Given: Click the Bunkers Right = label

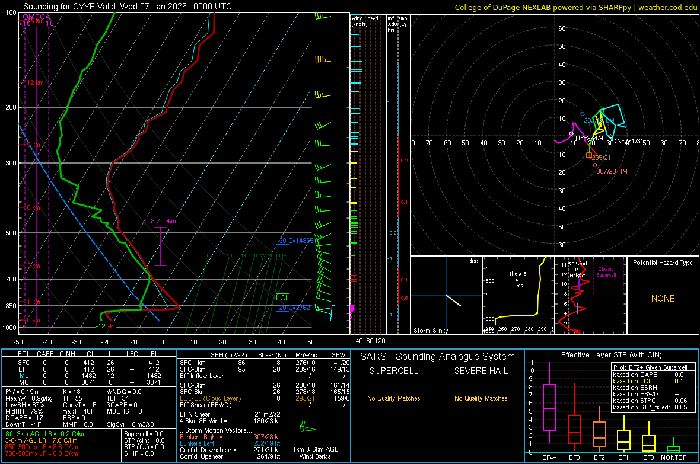Looking at the screenshot, I should 201,437.
